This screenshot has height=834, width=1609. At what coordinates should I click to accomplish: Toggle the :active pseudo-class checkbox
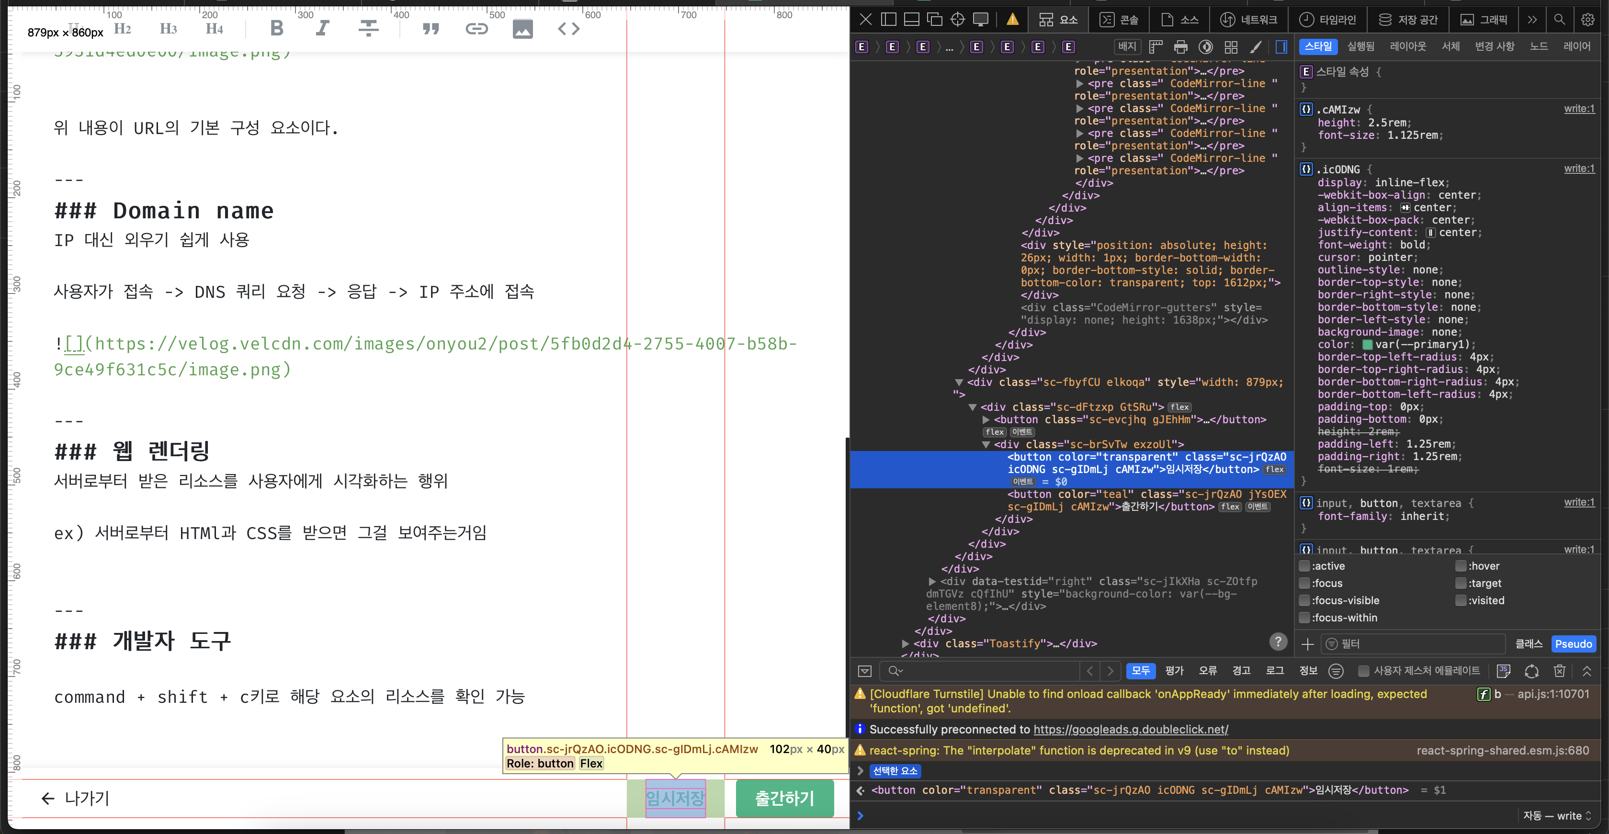[x=1304, y=566]
